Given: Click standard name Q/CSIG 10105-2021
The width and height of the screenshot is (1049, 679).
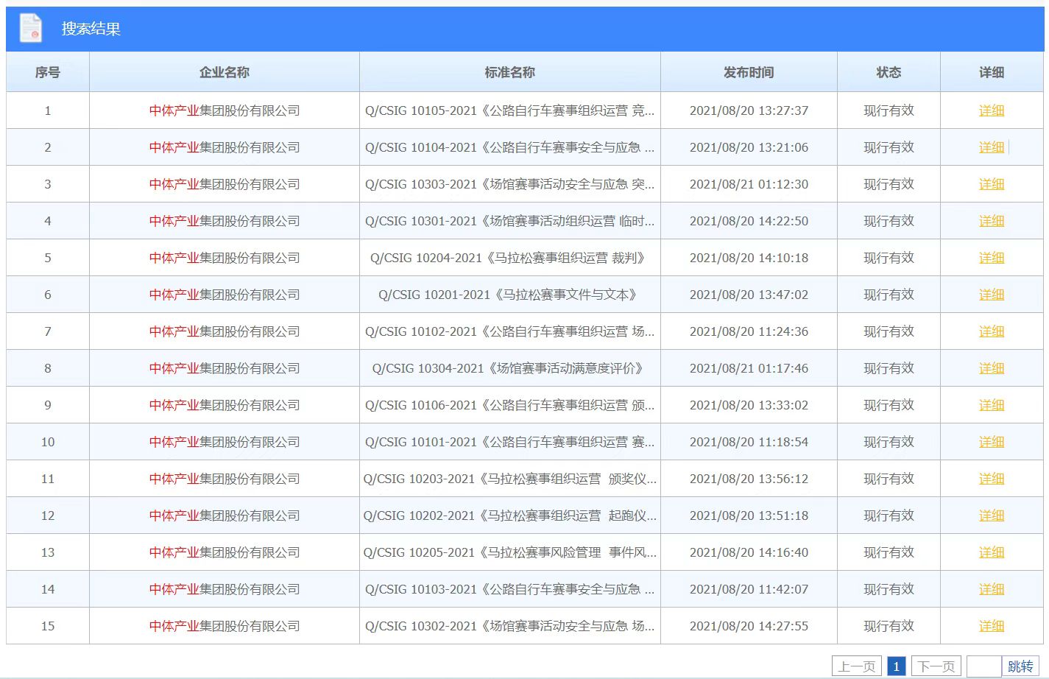Looking at the screenshot, I should (510, 110).
